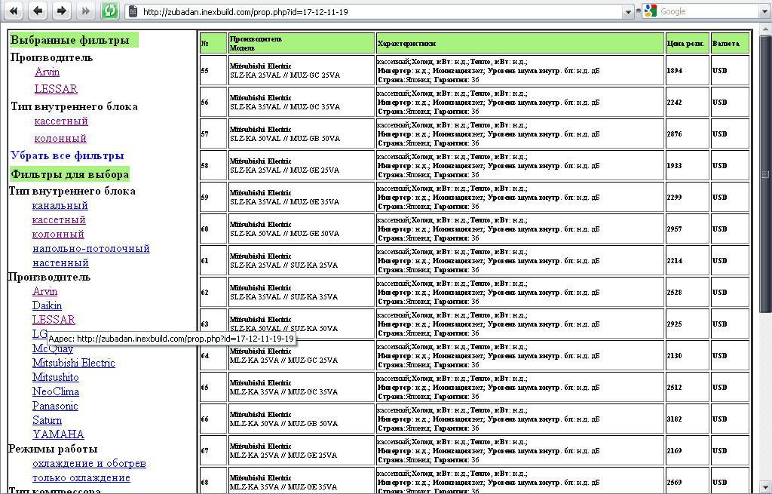Select NeoClima manufacturer filter

pos(56,391)
